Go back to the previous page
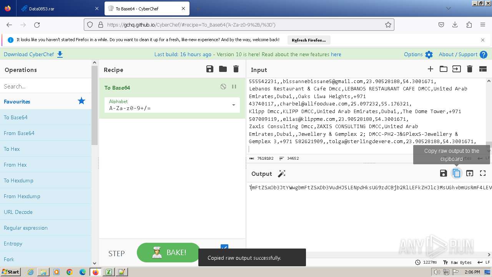 point(9,25)
